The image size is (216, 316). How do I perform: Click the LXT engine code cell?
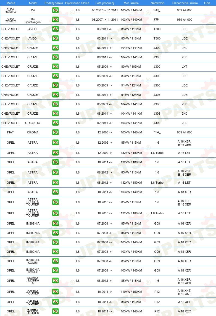184,67
